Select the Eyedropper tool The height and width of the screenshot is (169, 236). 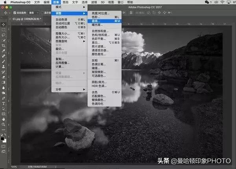point(4,51)
